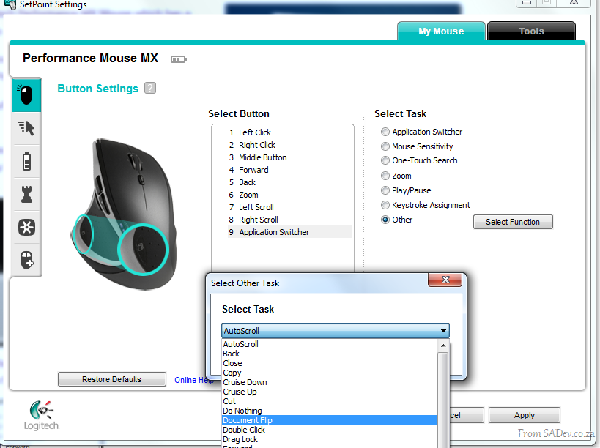Select the Keystroke Assignment radio button
This screenshot has height=448, width=600.
tap(385, 205)
